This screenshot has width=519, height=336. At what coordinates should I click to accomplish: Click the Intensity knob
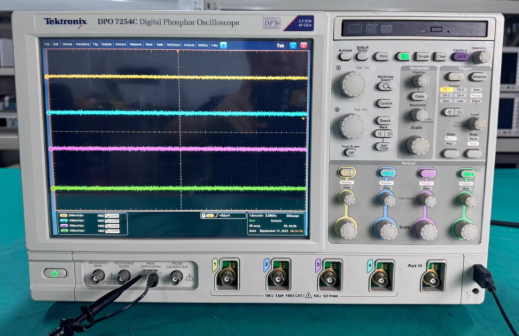click(481, 57)
